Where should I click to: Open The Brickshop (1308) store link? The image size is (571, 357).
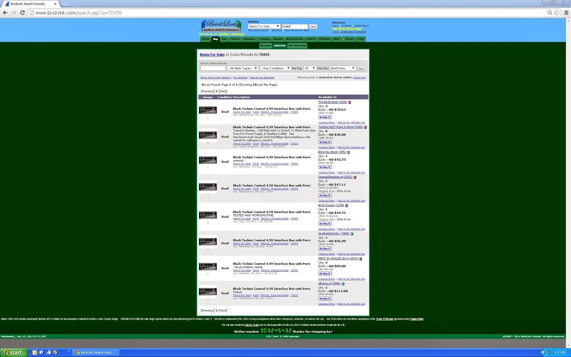pos(333,102)
